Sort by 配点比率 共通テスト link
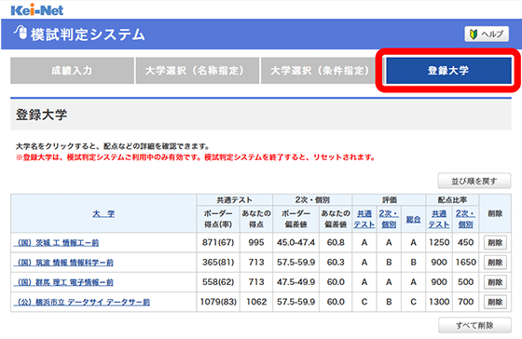This screenshot has width=522, height=339. (439, 219)
